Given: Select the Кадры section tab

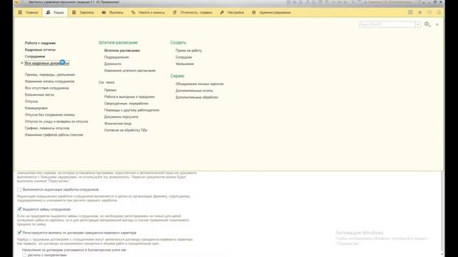Looking at the screenshot, I should tap(55, 13).
